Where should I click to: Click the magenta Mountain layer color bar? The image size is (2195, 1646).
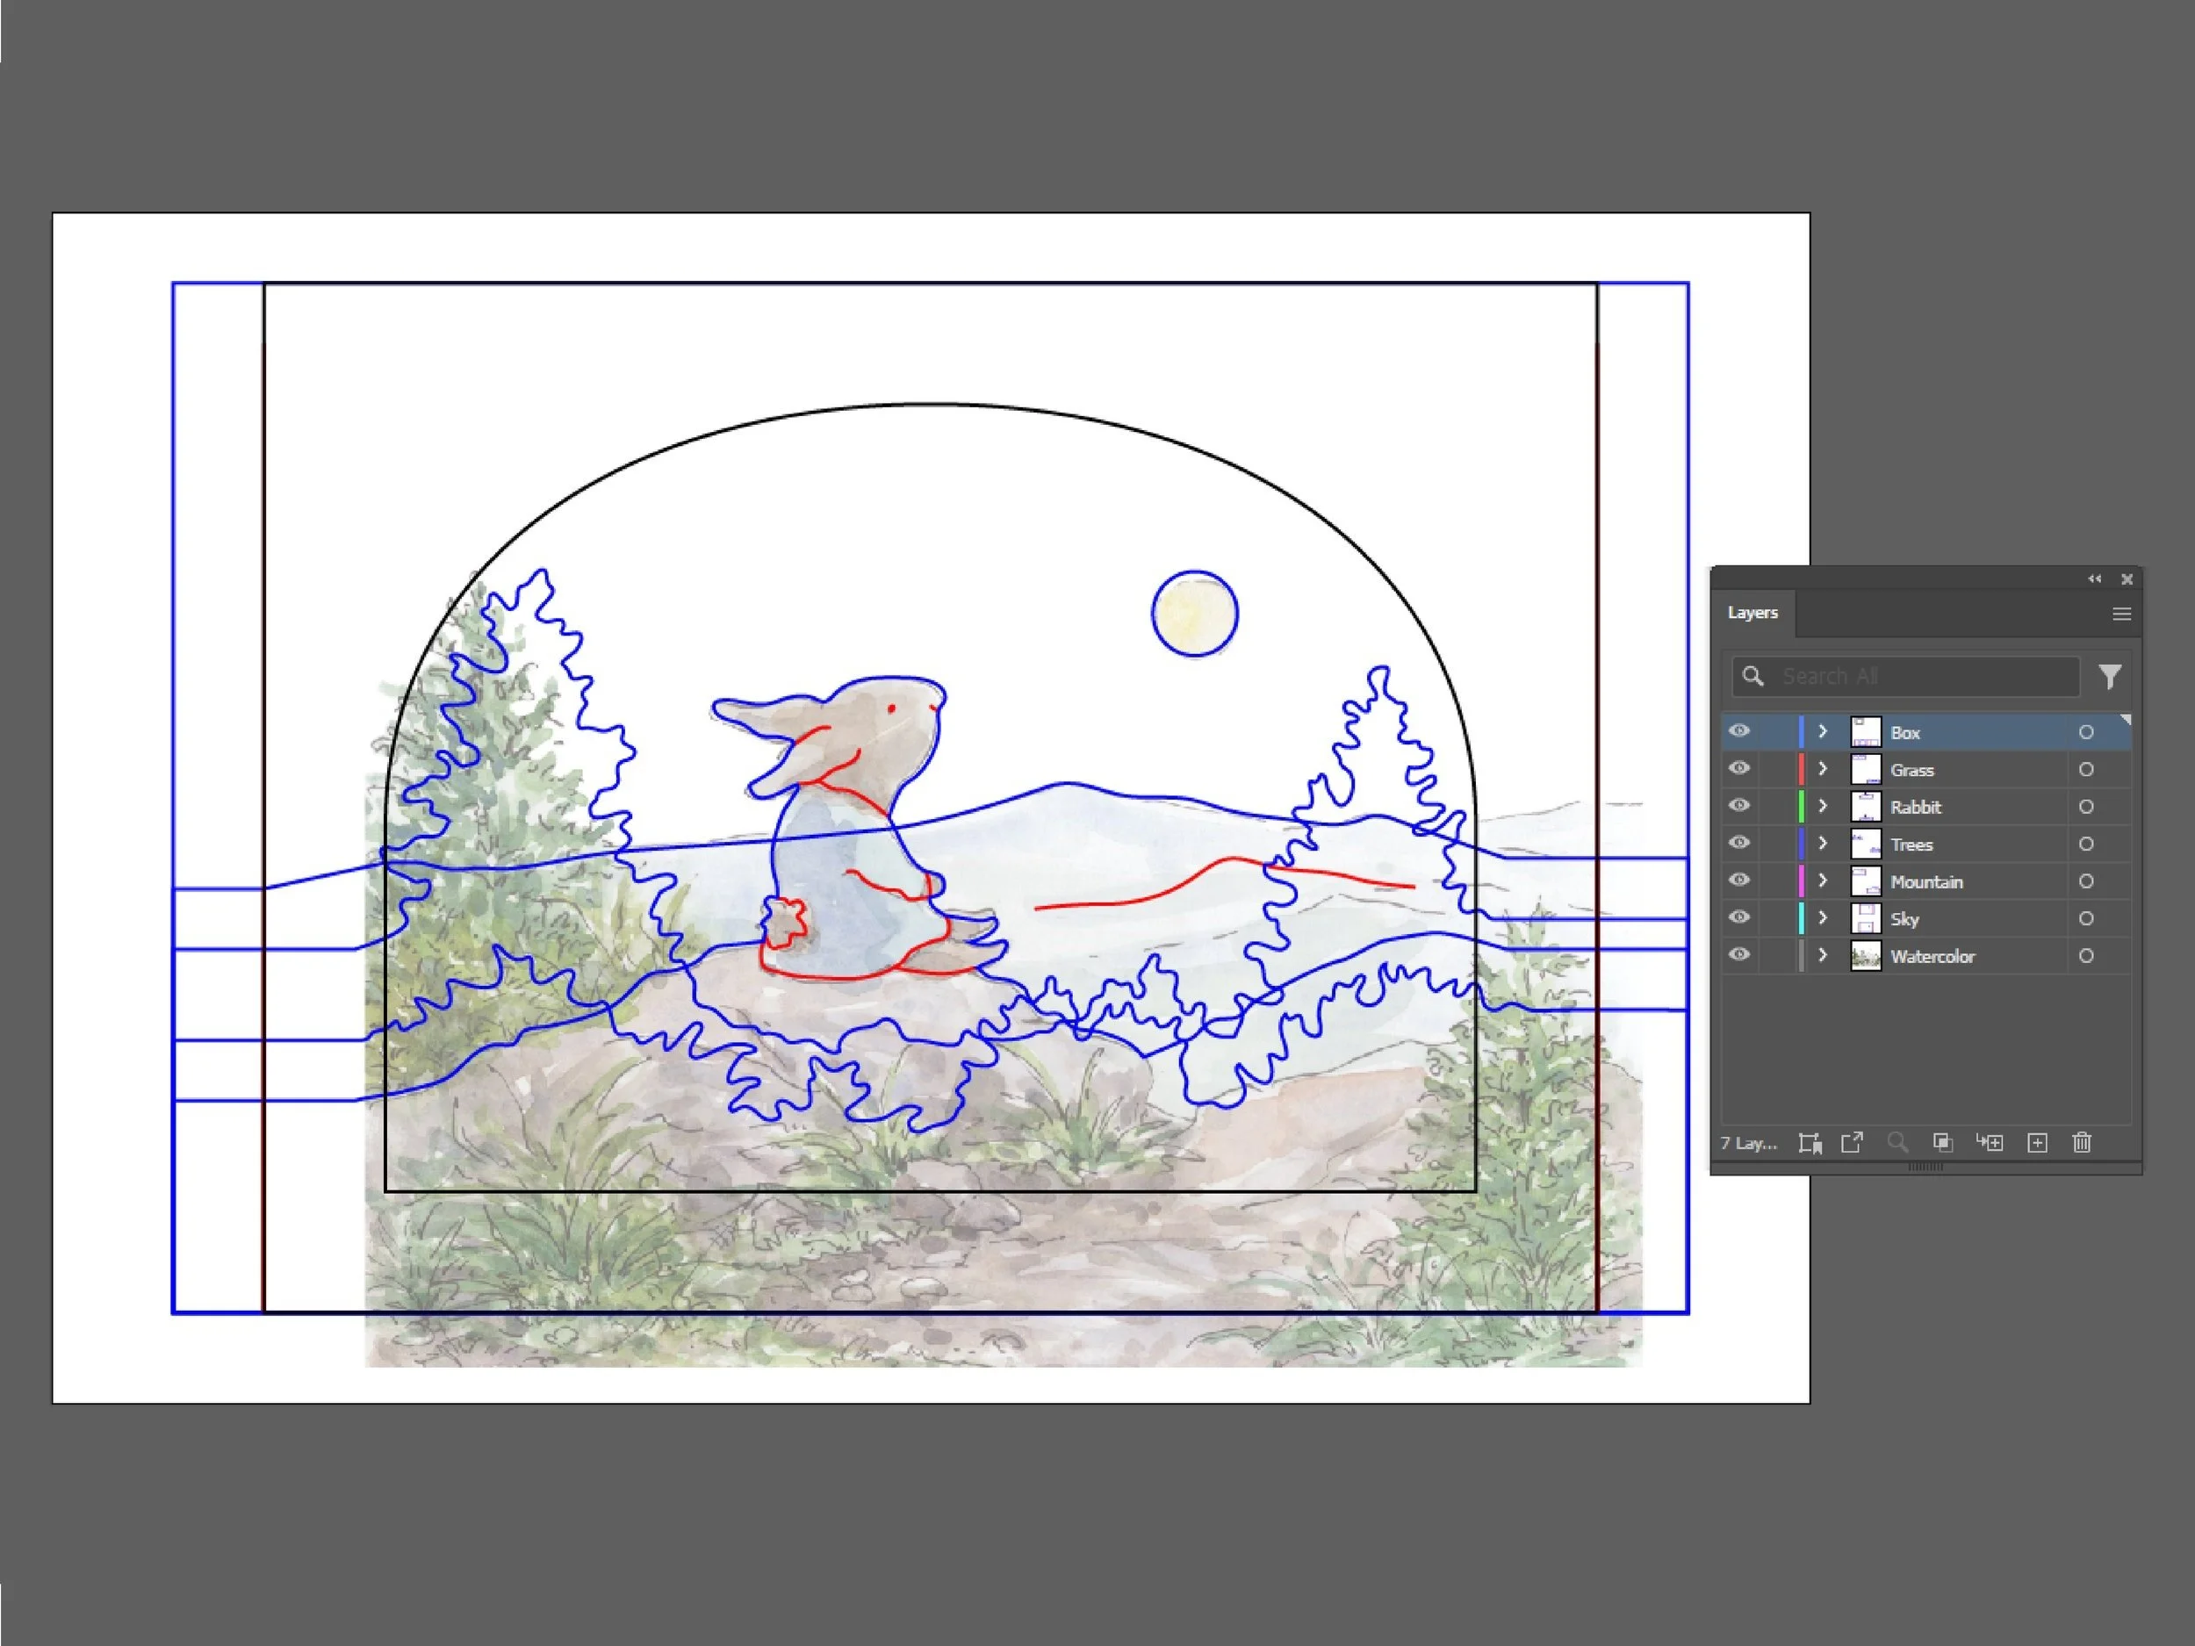click(x=1801, y=881)
